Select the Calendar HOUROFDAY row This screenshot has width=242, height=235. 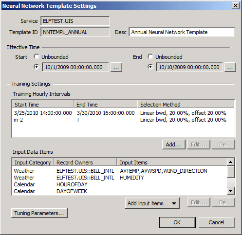119,184
